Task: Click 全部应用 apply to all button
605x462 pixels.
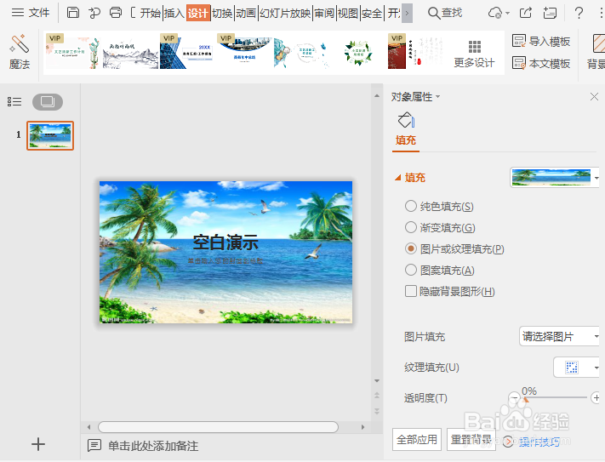Action: pos(417,439)
